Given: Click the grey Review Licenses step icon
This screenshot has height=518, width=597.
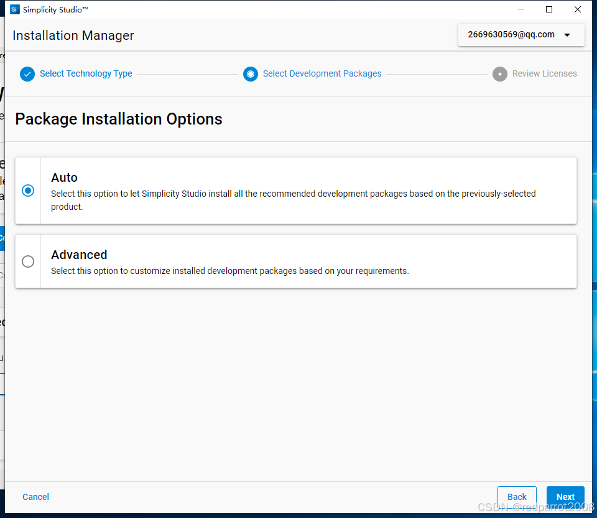Looking at the screenshot, I should pos(500,74).
